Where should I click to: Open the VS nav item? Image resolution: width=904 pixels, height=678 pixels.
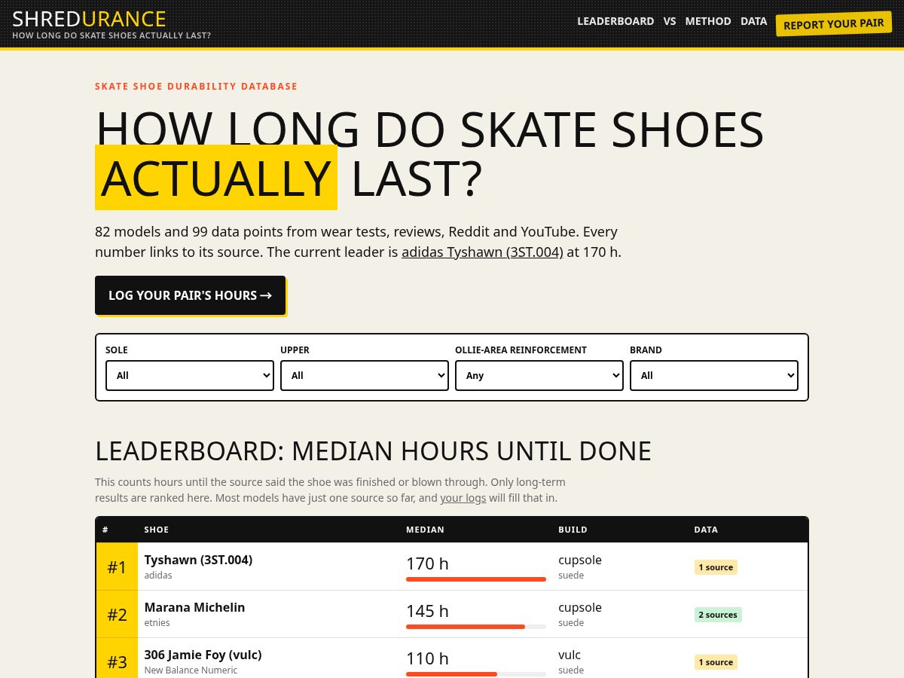(670, 21)
